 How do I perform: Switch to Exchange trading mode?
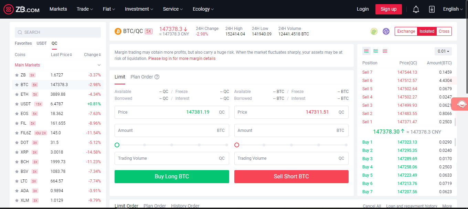pos(406,31)
